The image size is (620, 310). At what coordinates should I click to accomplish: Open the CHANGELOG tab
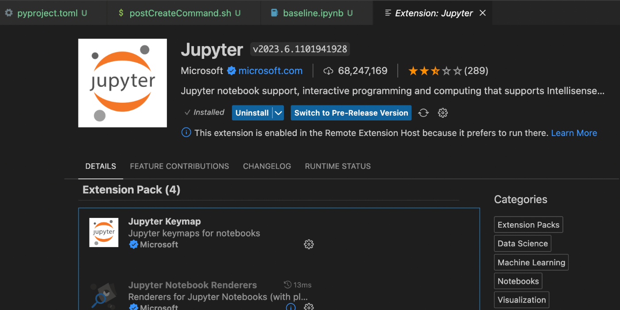267,167
